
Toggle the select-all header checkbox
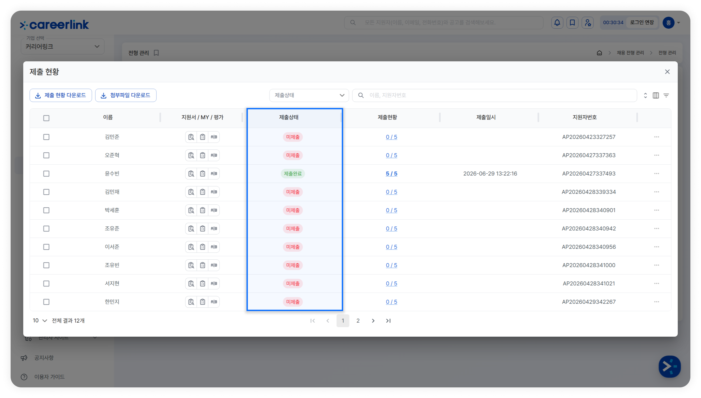click(46, 118)
